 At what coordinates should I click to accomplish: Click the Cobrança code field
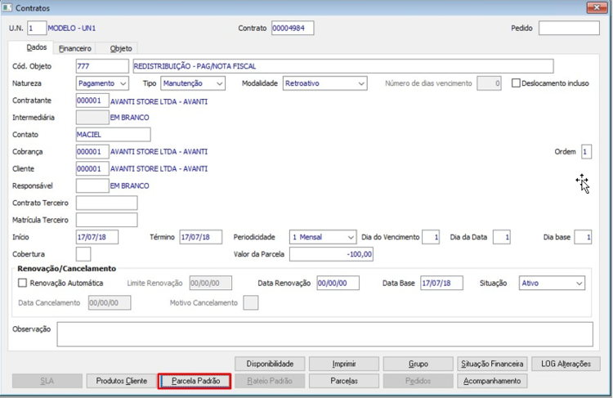[x=92, y=152]
